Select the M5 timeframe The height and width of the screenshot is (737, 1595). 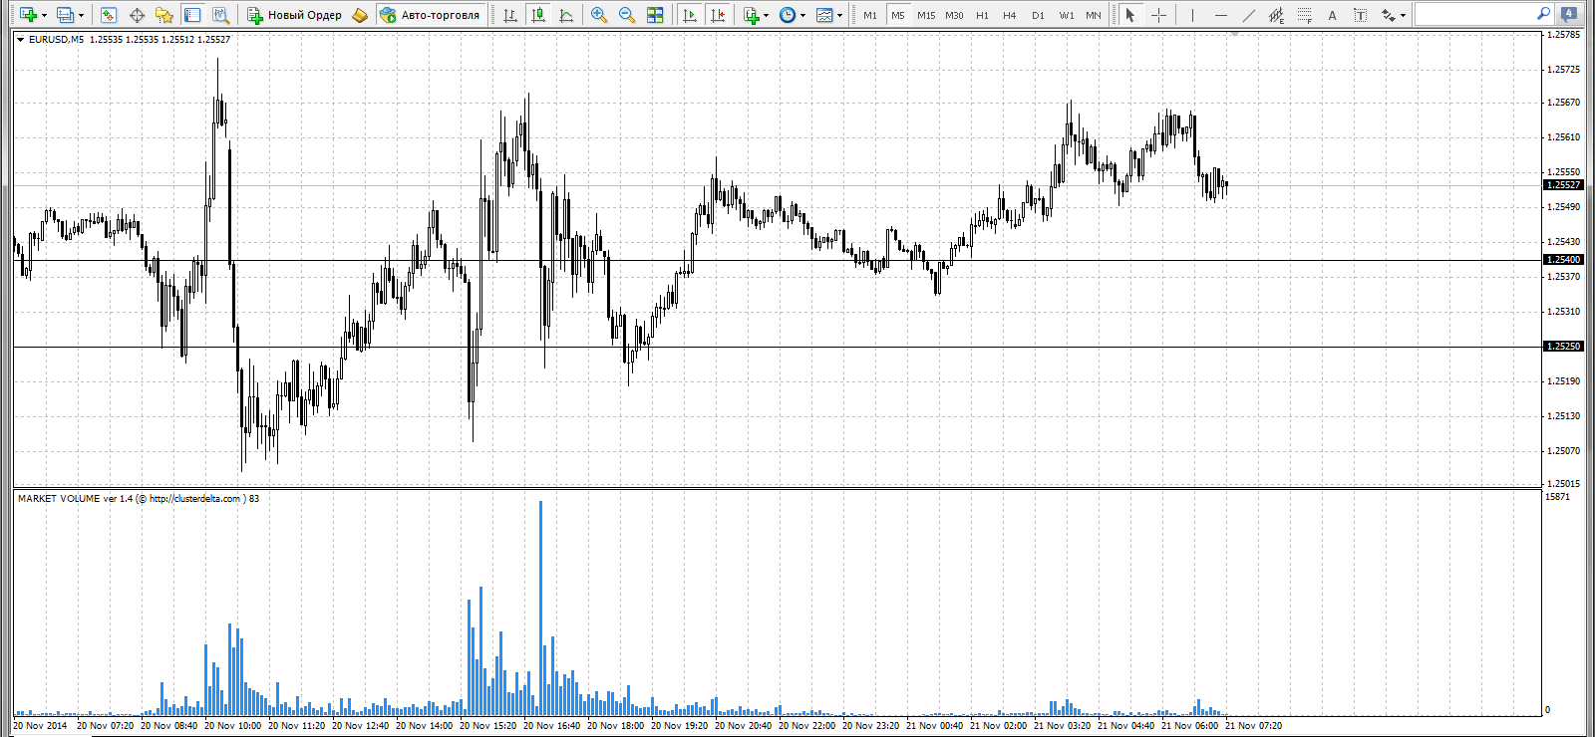coord(898,15)
